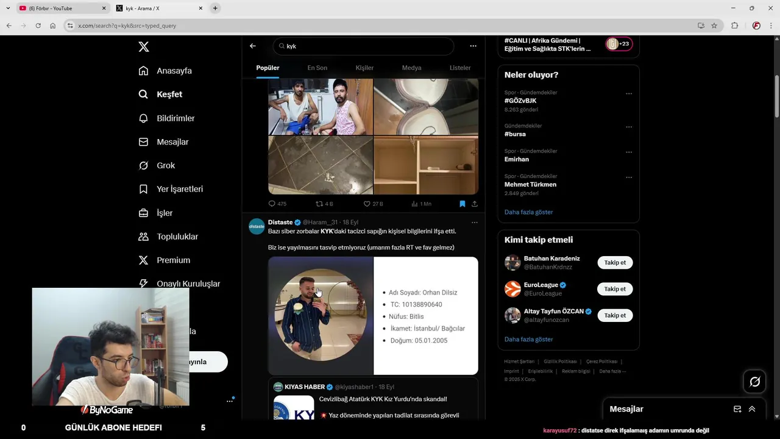Retweet the post with 4 B reposts

pyautogui.click(x=324, y=204)
